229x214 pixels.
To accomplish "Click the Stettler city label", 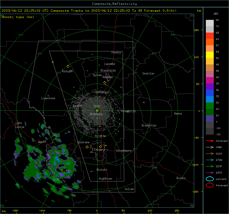I will coord(148,74).
